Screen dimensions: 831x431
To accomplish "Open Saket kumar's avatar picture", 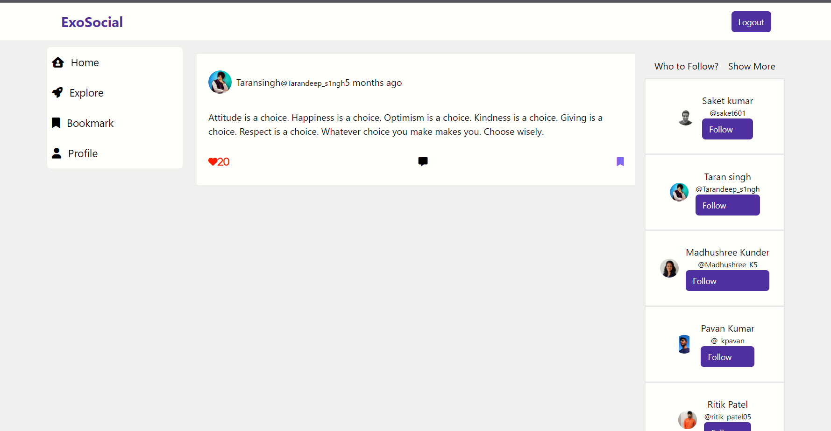I will coord(685,117).
